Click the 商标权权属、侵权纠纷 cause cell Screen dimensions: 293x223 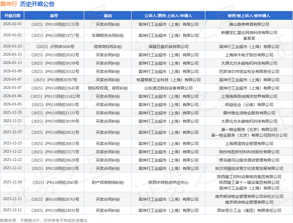(x=108, y=88)
